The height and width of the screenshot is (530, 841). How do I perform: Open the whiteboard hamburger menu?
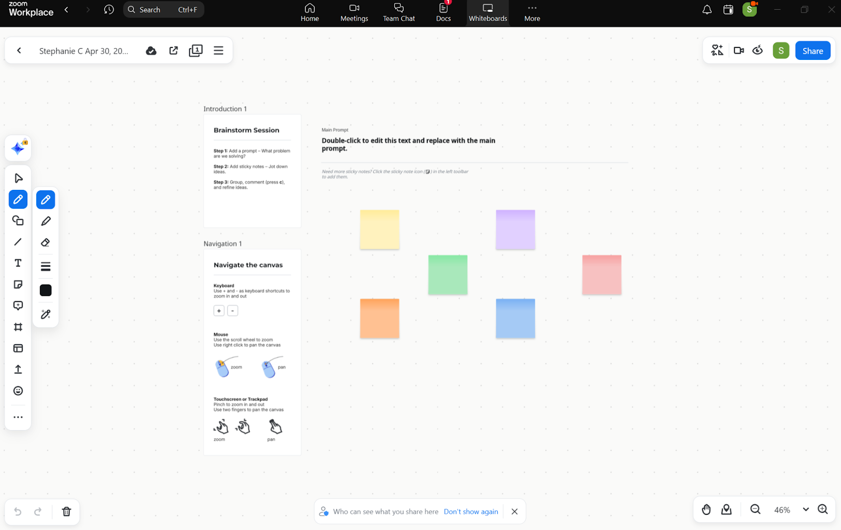[x=219, y=50]
